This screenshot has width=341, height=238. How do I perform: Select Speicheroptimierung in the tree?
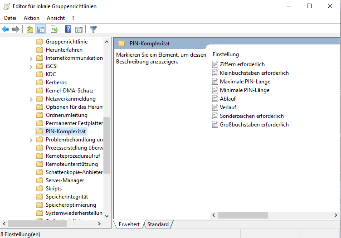tap(71, 205)
